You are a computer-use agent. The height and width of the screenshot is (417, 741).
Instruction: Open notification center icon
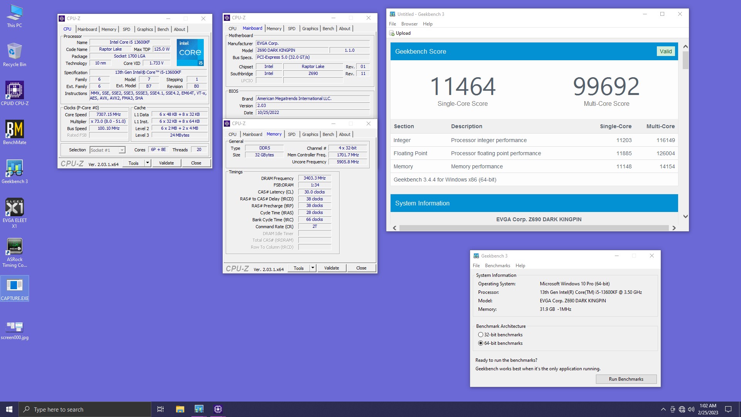[728, 409]
